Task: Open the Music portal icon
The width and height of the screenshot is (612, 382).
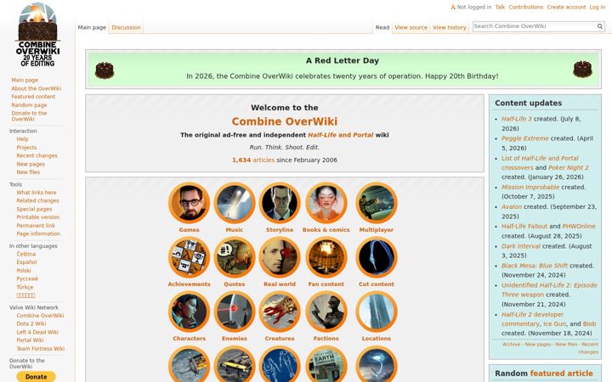Action: [235, 203]
